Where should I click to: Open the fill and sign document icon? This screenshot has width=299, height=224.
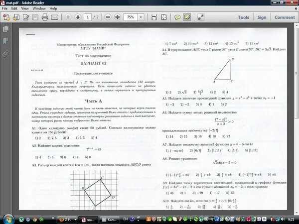26,17
